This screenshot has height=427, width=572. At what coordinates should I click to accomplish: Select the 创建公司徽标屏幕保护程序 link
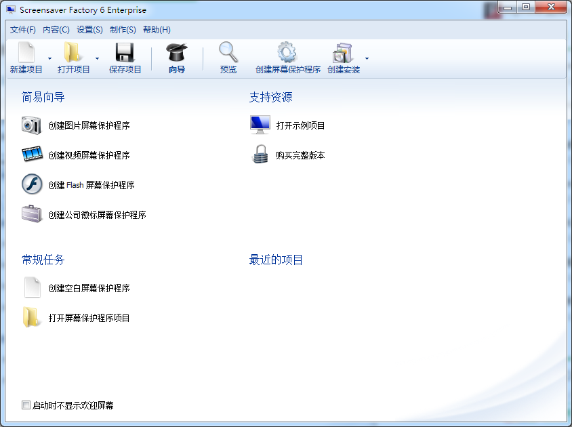click(98, 215)
